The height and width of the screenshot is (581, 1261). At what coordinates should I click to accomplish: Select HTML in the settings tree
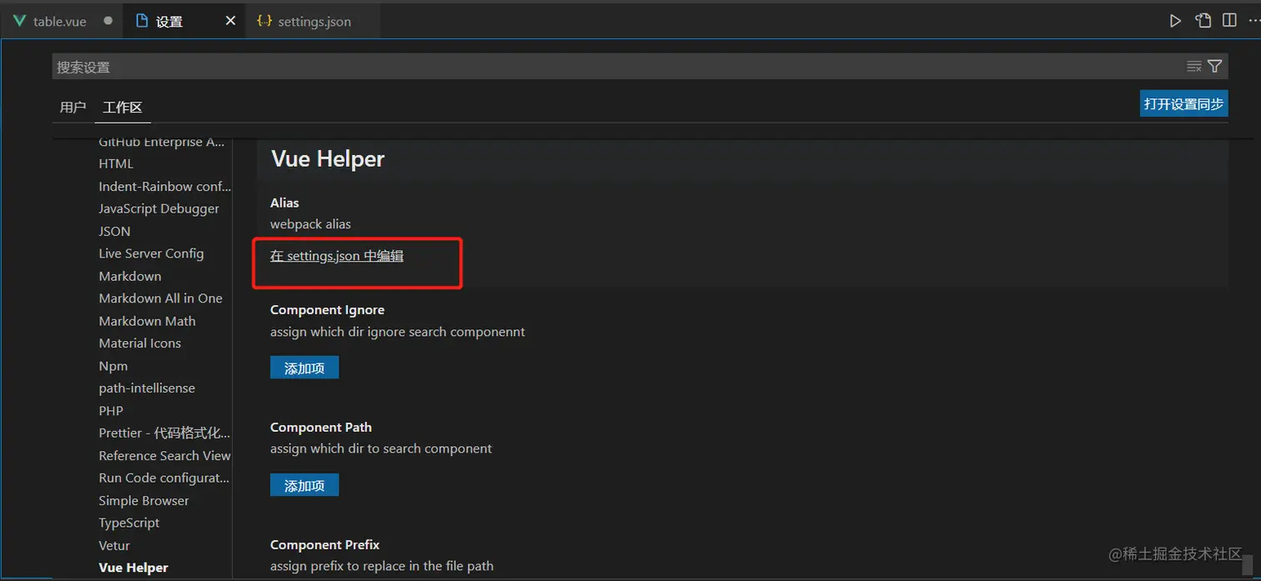click(x=116, y=163)
